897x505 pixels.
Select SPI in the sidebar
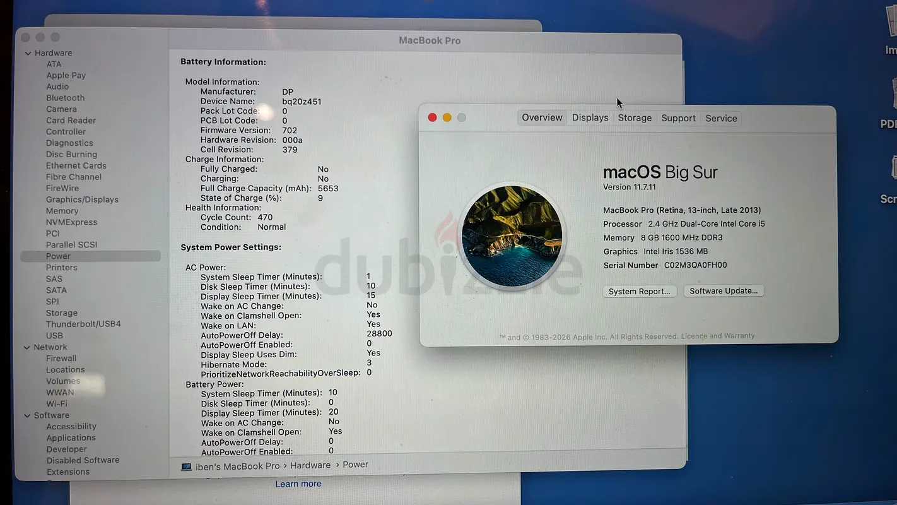tap(52, 302)
